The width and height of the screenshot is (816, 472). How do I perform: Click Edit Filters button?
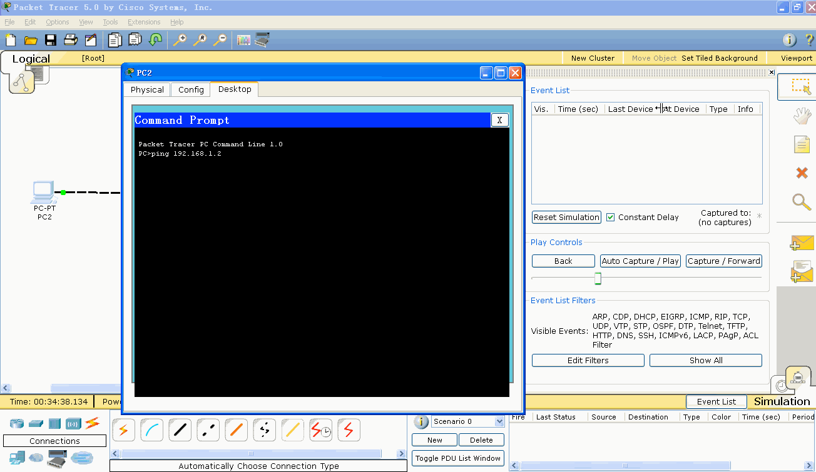(588, 361)
